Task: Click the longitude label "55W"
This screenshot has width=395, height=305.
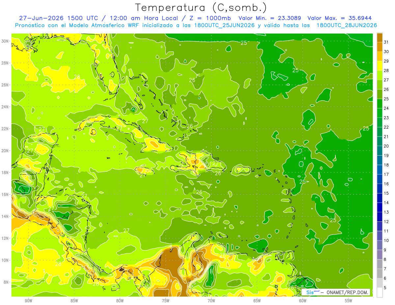Action: tap(349, 301)
